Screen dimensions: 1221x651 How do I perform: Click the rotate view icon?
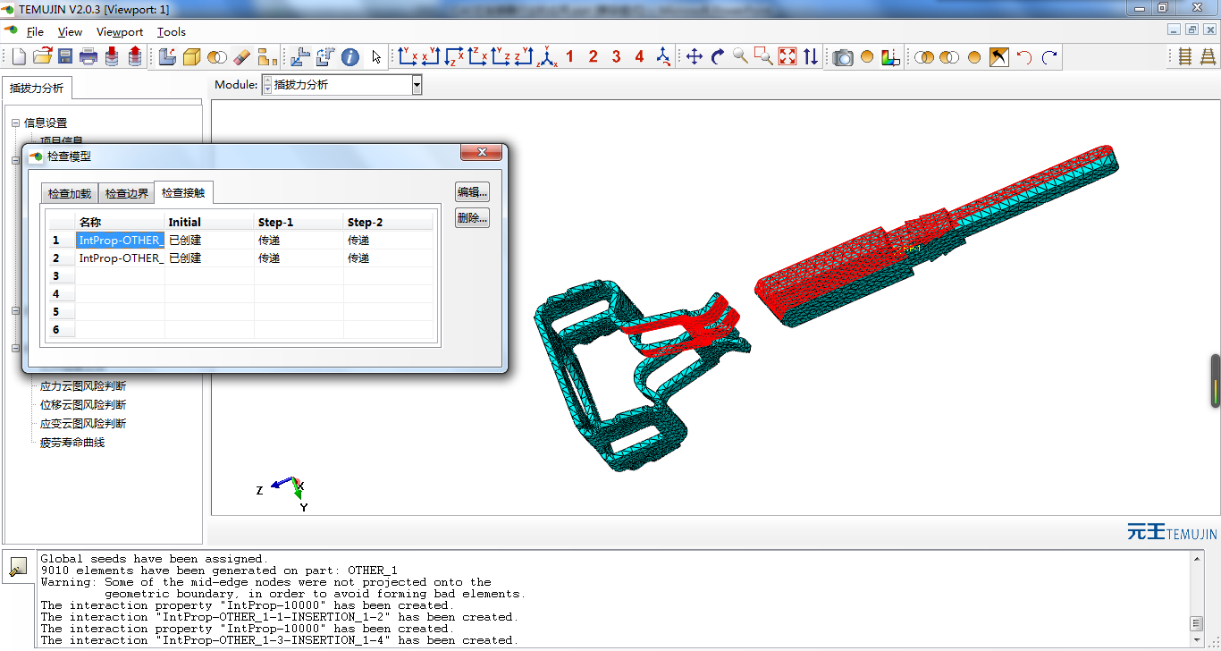(717, 57)
